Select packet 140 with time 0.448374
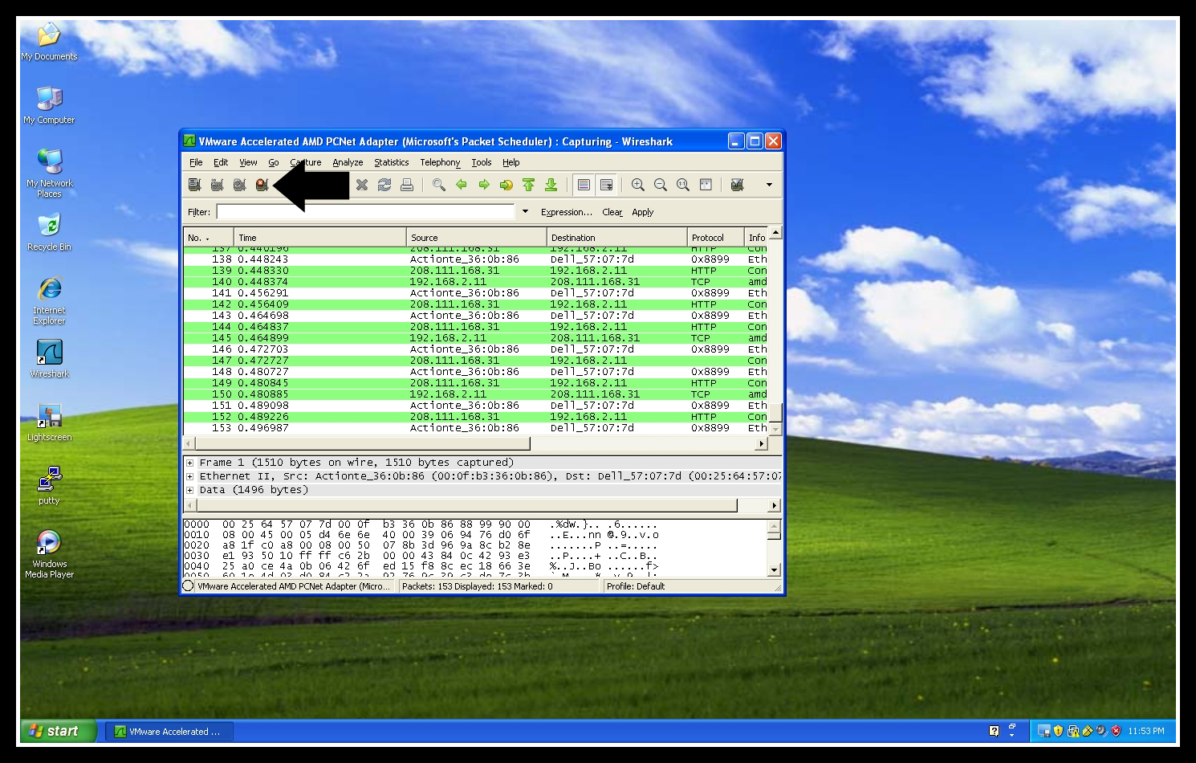Image resolution: width=1196 pixels, height=763 pixels. (476, 282)
